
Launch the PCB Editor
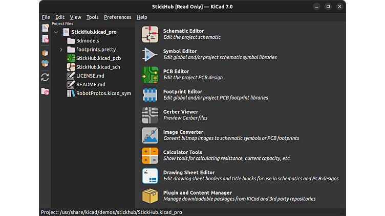coord(150,75)
